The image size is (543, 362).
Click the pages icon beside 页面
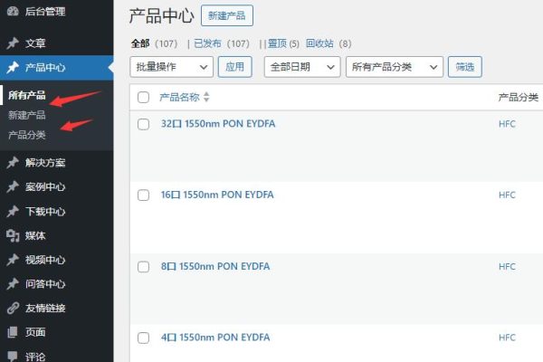[x=12, y=332]
